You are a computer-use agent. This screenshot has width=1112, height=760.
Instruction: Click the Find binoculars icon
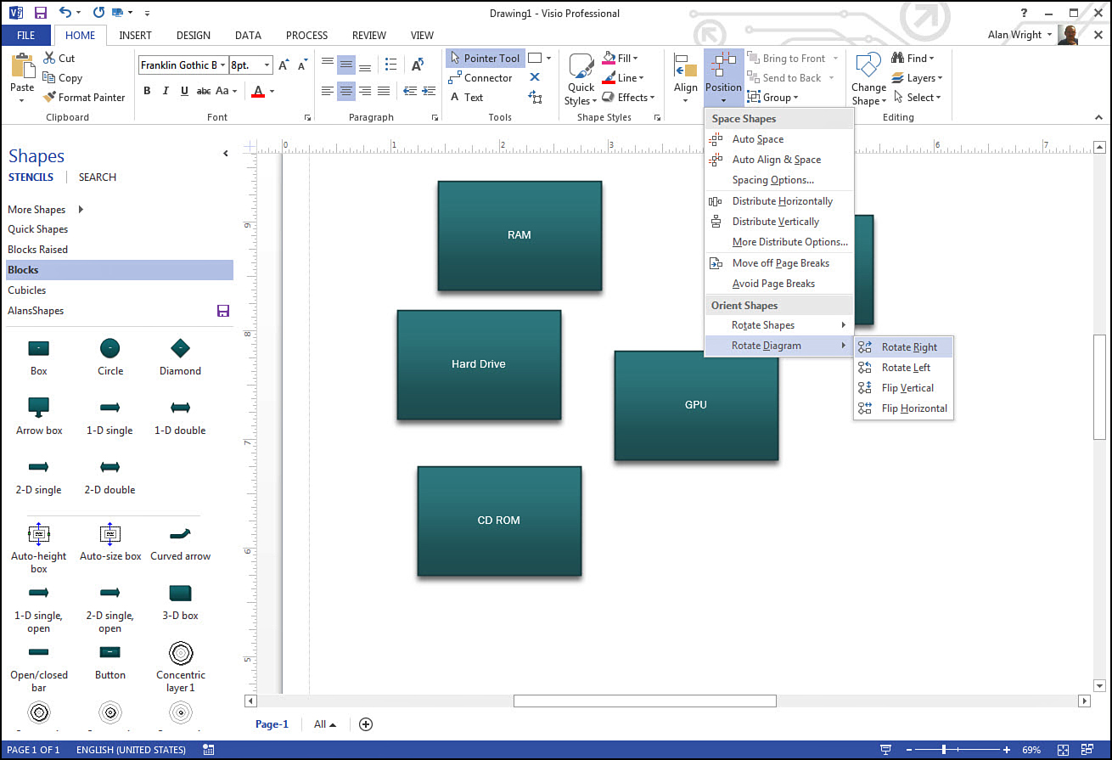coord(897,59)
